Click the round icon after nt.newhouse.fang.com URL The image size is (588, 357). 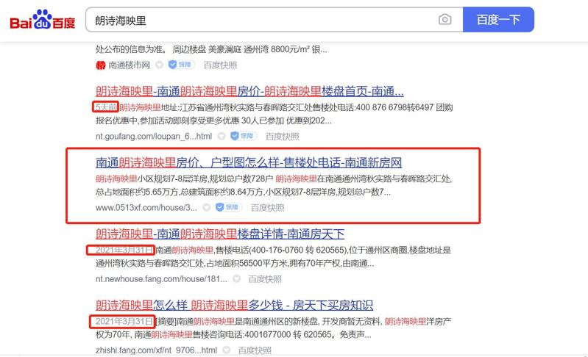pos(237,279)
